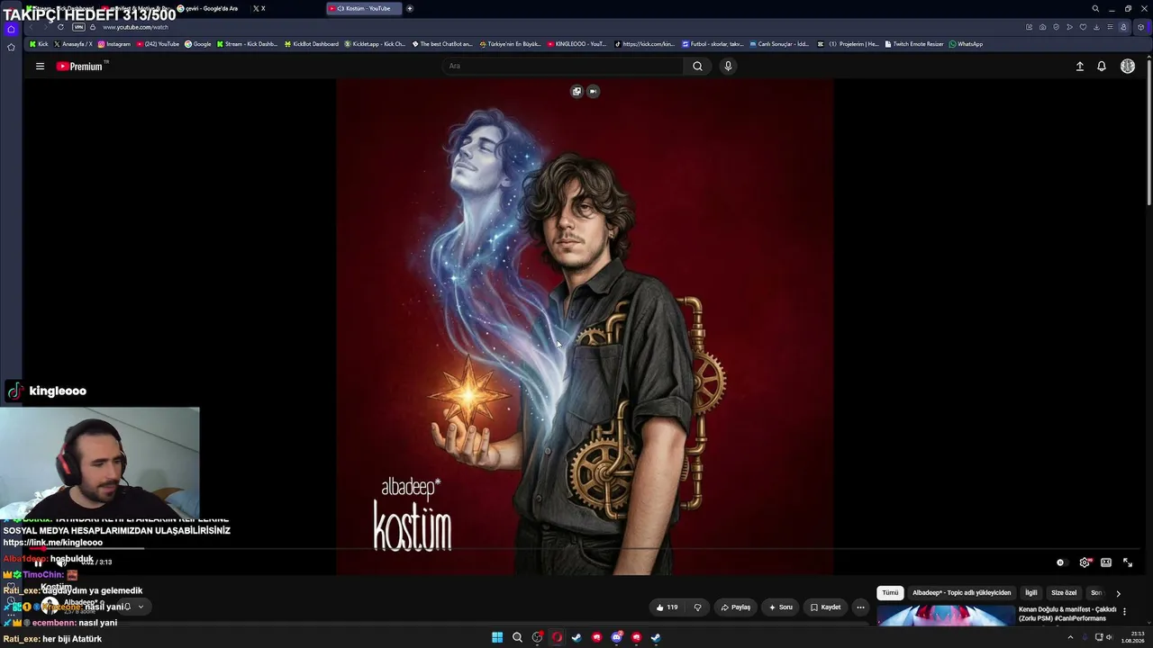This screenshot has width=1153, height=648.
Task: Open the Kenan Doğulu & manifest video title
Action: pos(1067,614)
